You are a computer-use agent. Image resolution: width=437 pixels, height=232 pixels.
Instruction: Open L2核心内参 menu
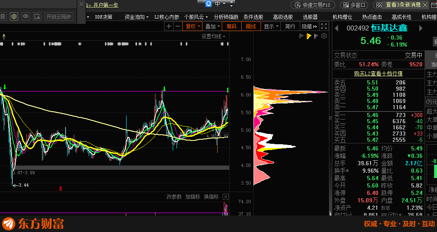167,17
